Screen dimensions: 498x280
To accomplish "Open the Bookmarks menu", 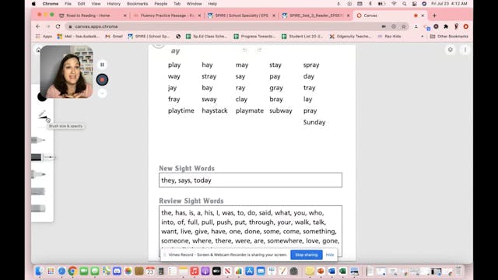I will click(137, 4).
